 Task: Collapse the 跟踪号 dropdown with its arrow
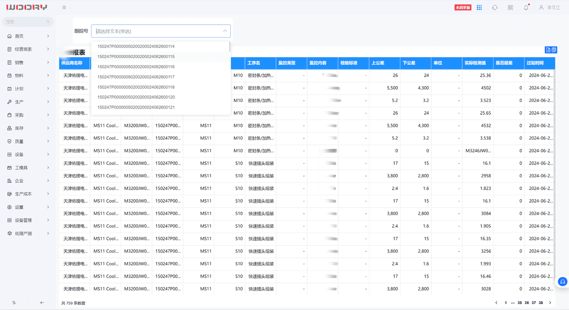(x=225, y=31)
